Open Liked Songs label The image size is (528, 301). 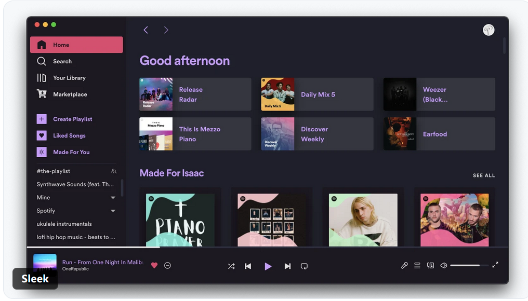(x=69, y=135)
